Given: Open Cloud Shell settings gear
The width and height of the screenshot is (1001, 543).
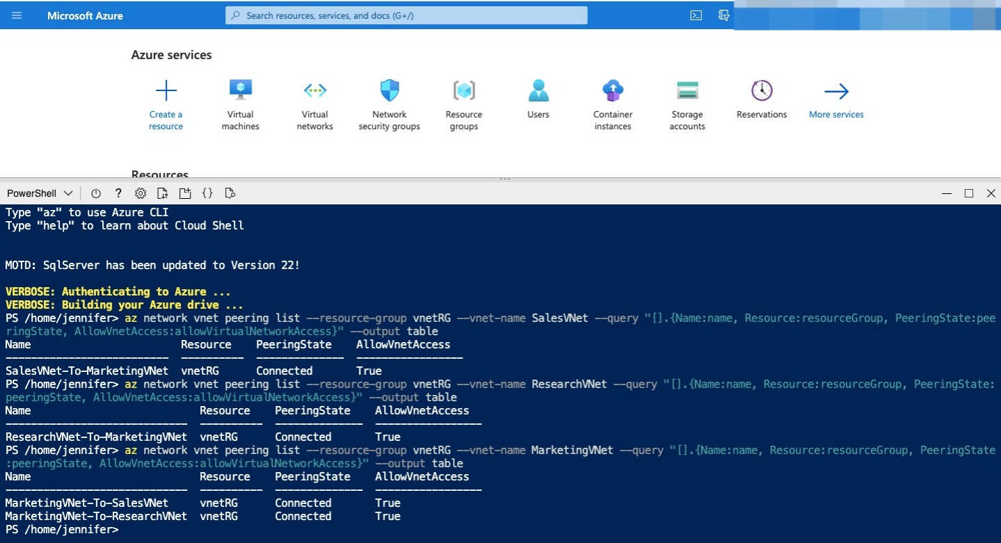Looking at the screenshot, I should [x=141, y=193].
